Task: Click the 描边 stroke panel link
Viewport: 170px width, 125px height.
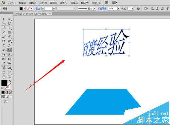Action: tap(38, 9)
